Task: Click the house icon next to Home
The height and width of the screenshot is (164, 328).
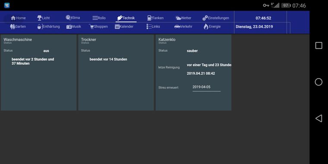Action: (13, 18)
